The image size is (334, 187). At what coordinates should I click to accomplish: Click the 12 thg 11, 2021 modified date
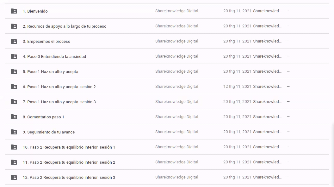(237, 87)
